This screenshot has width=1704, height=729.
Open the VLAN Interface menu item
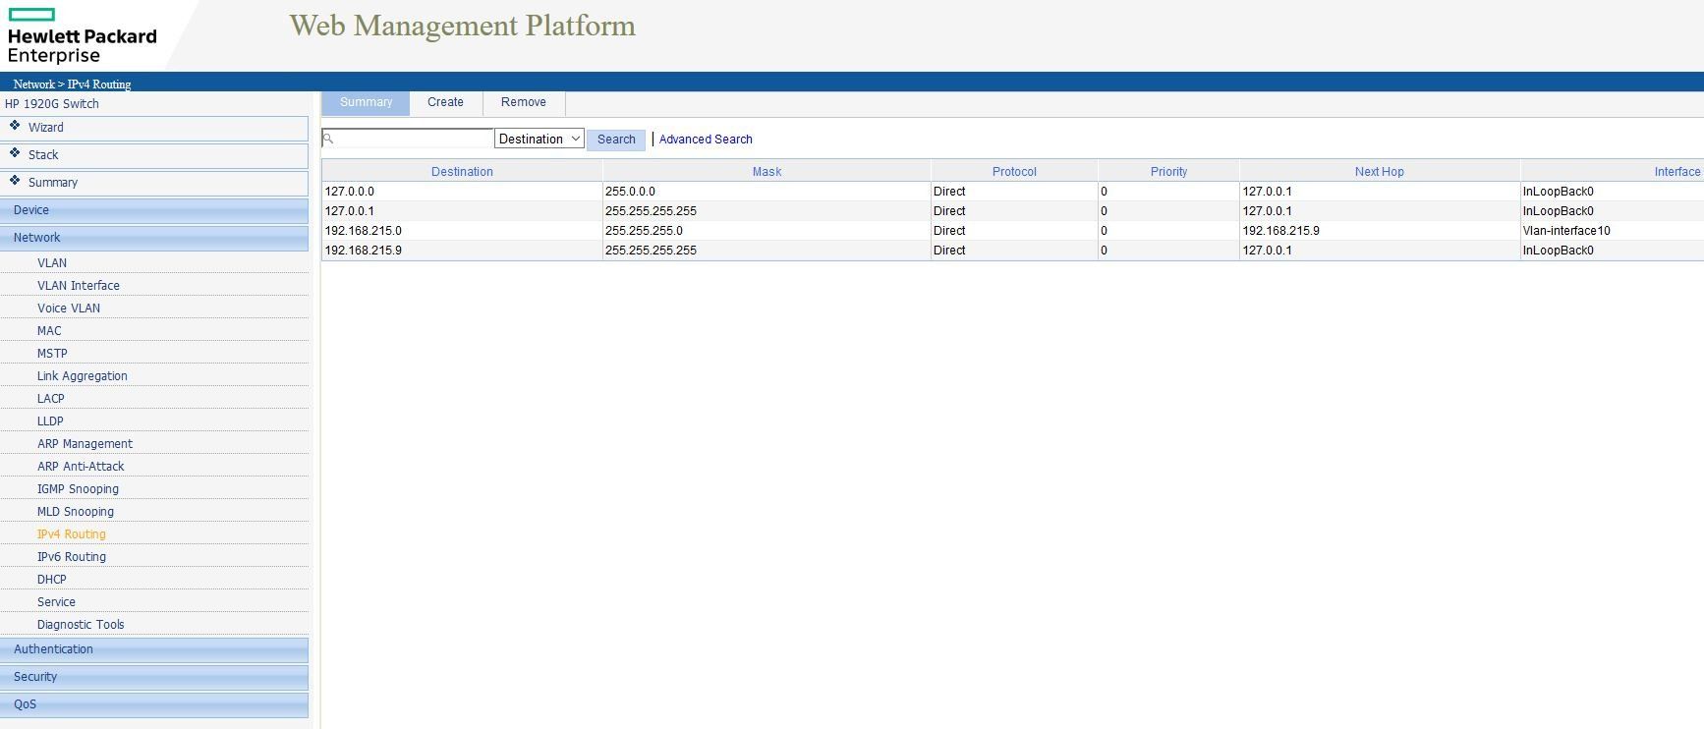(x=79, y=286)
